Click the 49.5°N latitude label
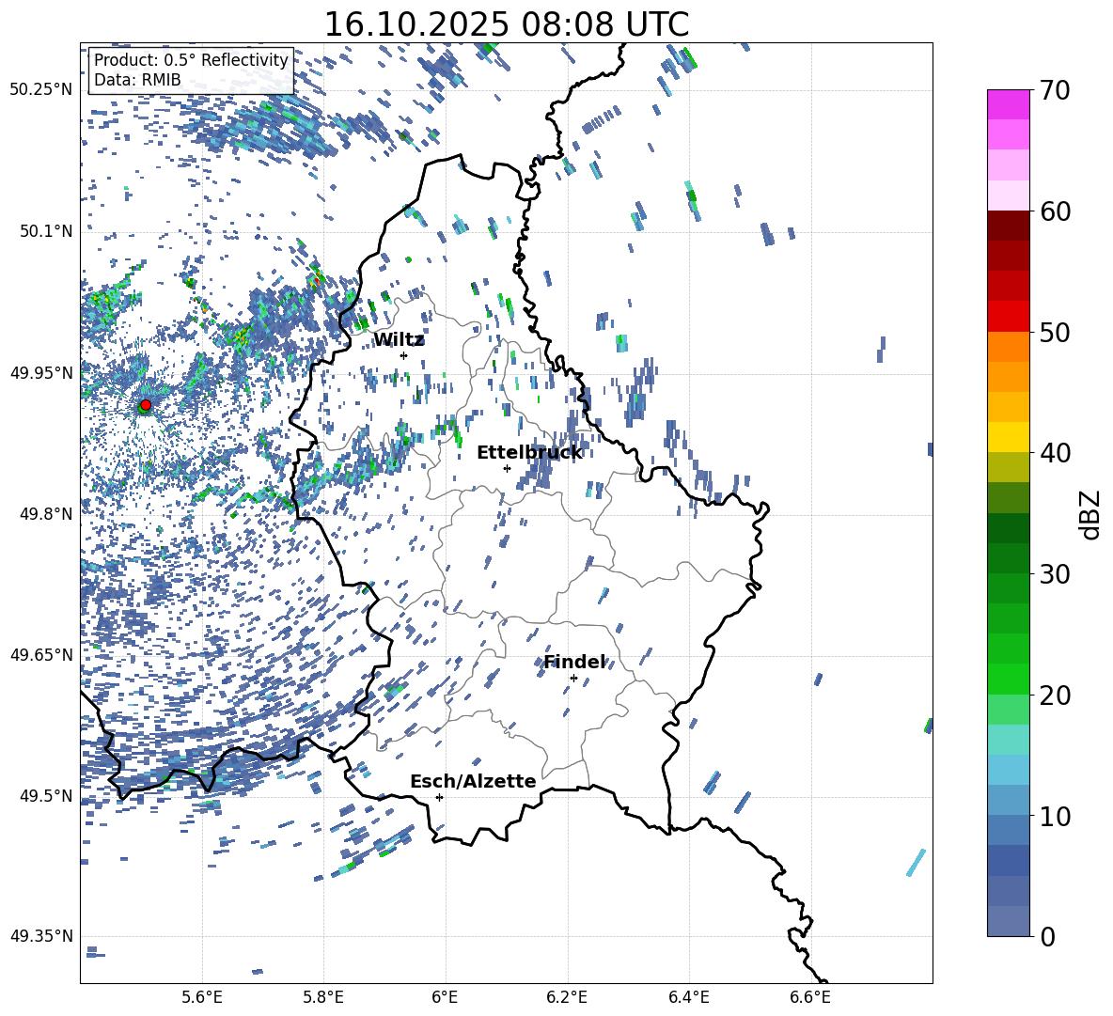Viewport: 1113px width, 1016px height. (x=46, y=795)
